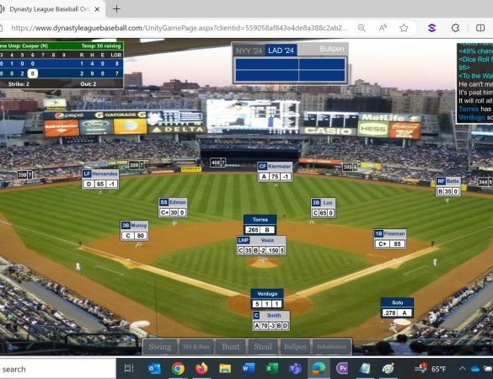The width and height of the screenshot is (493, 379).
Task: Select the Hit & Run button
Action: point(196,347)
